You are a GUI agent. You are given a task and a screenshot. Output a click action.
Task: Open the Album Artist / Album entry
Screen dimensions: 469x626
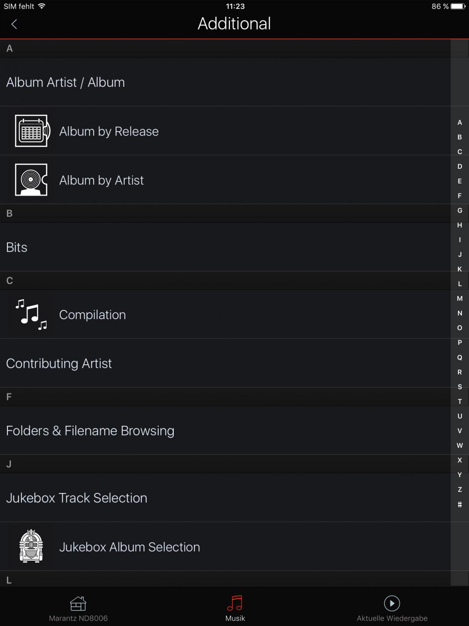pyautogui.click(x=66, y=82)
